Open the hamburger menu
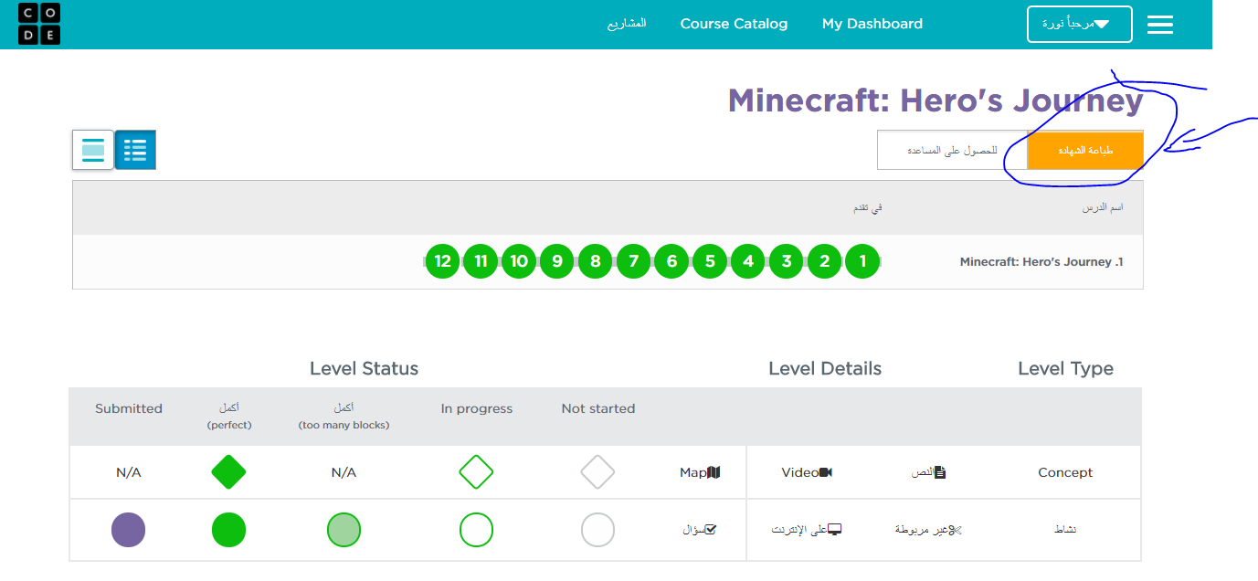The width and height of the screenshot is (1258, 581). (1159, 25)
